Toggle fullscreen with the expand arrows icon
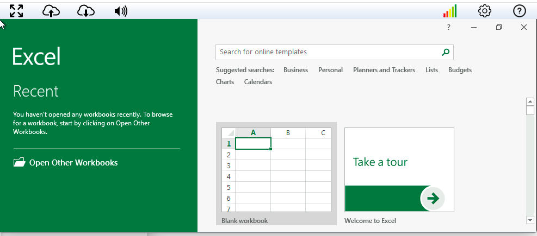Screen dimensions: 537x236 [x=16, y=11]
